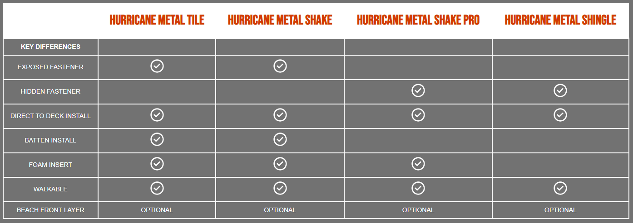Click Exposed Fastener checkmark for Metal Shake
The width and height of the screenshot is (633, 223).
[x=280, y=66]
